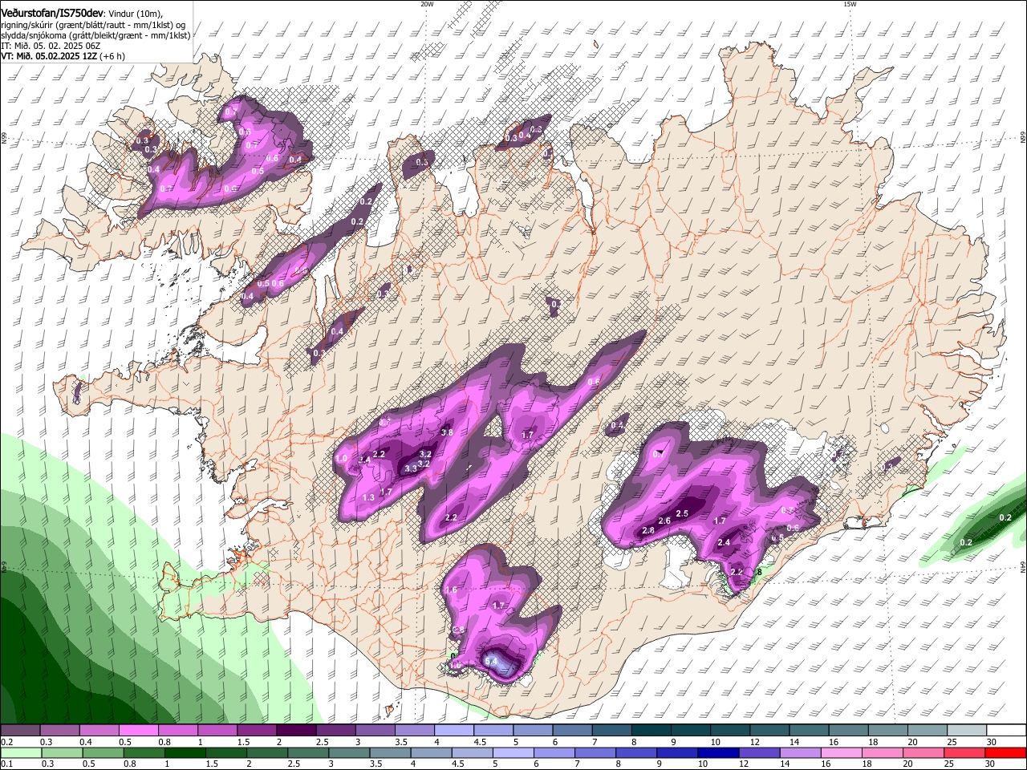The height and width of the screenshot is (770, 1027).
Task: Select the pale grey upper swatch between 25 and 30
Action: click(x=967, y=731)
